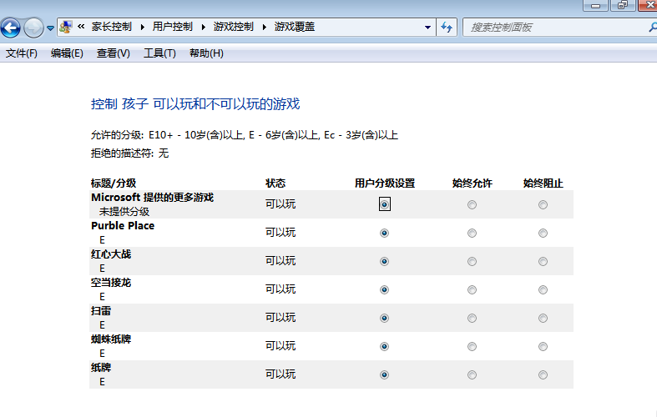Select 始终阻止 for 蜘蛛纸牌
The width and height of the screenshot is (657, 417).
pyautogui.click(x=543, y=346)
